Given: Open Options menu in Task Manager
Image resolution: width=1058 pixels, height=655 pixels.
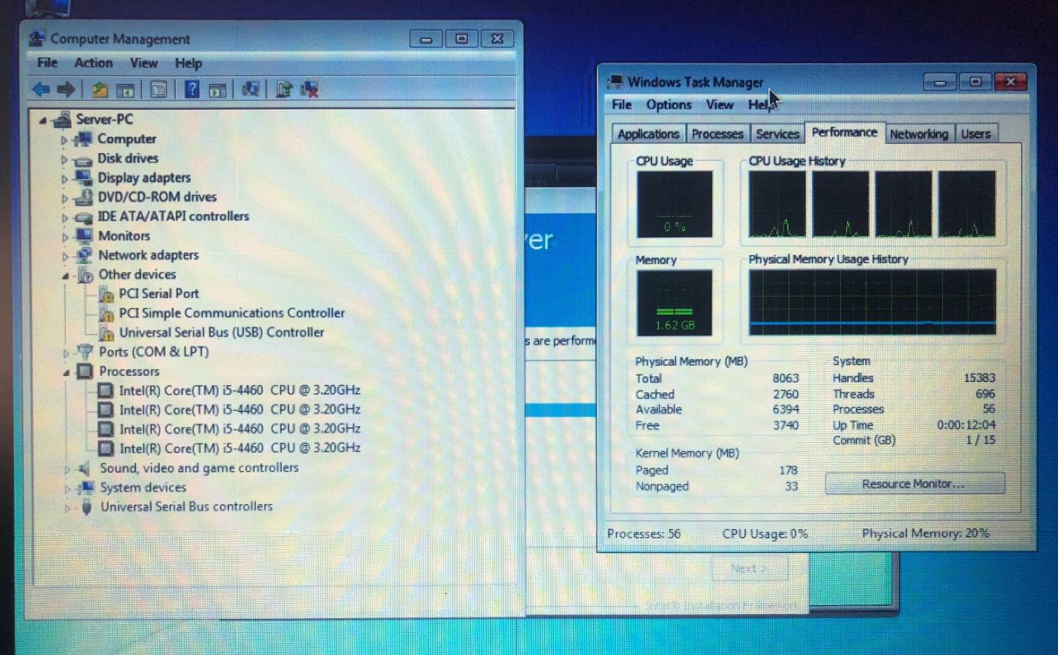Looking at the screenshot, I should [668, 105].
